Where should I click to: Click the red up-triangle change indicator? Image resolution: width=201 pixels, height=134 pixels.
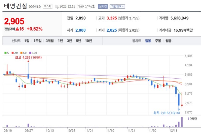pyautogui.click(x=17, y=29)
